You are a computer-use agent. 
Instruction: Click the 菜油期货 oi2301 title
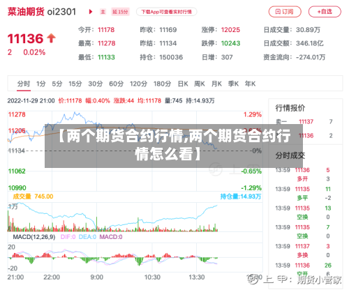pyautogui.click(x=42, y=12)
